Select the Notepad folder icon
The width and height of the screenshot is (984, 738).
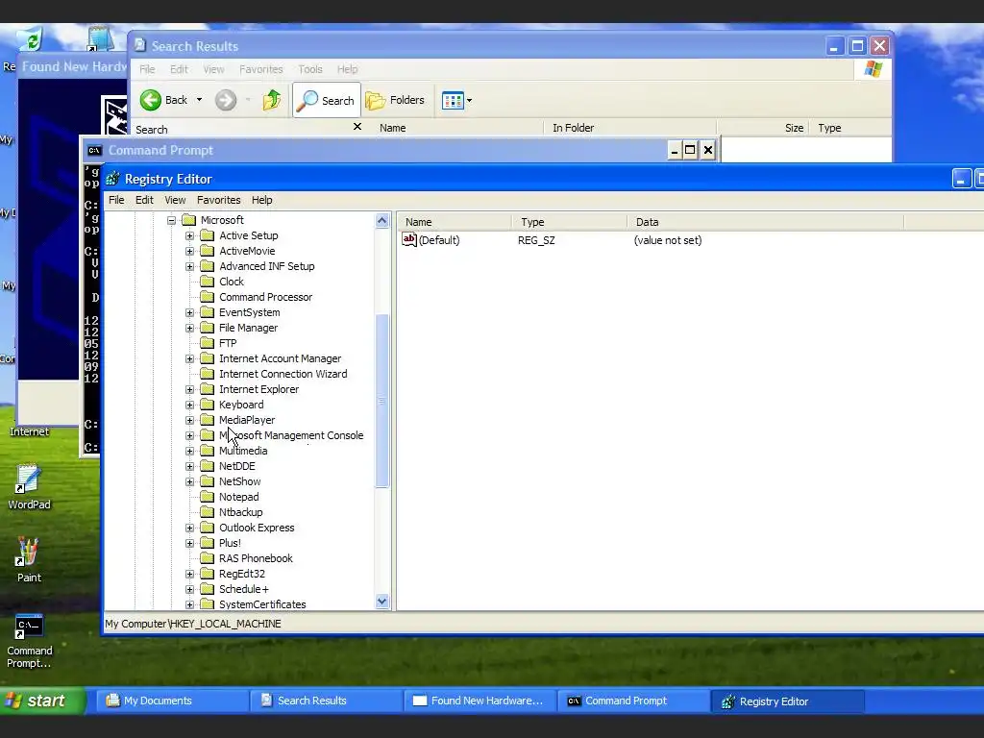(x=208, y=497)
